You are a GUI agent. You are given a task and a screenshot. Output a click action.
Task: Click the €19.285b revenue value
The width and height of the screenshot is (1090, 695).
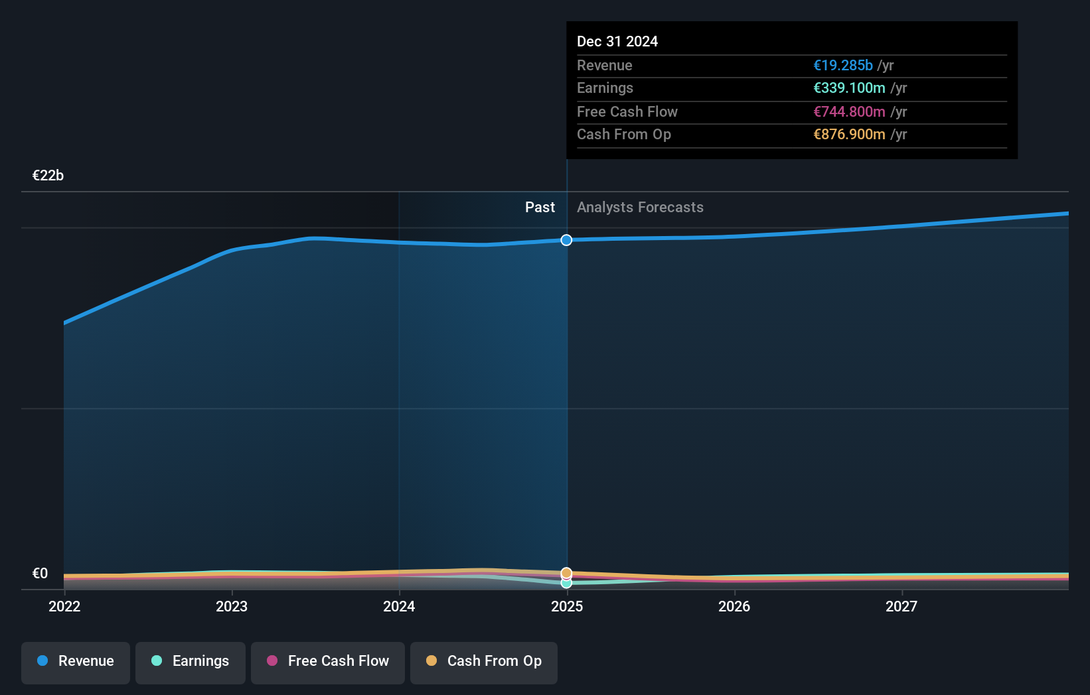pyautogui.click(x=843, y=65)
